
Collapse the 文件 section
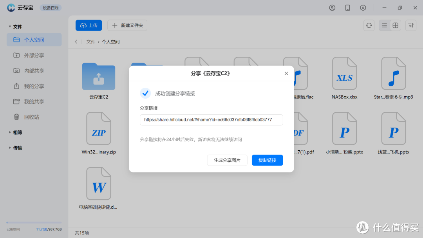coord(10,26)
